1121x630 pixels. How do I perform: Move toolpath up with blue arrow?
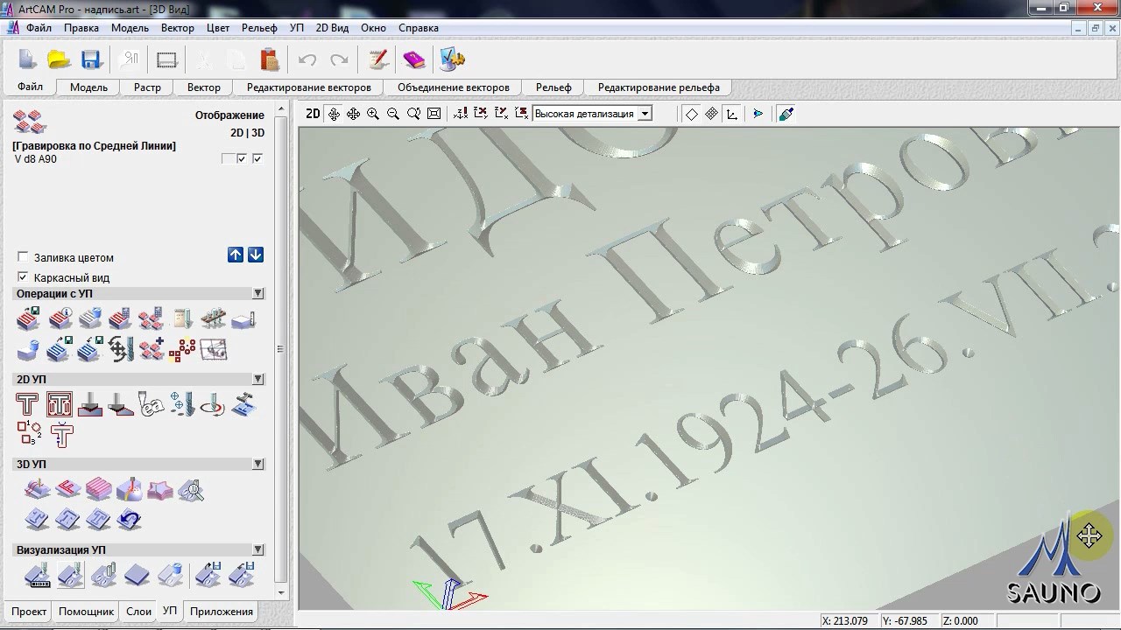click(236, 255)
